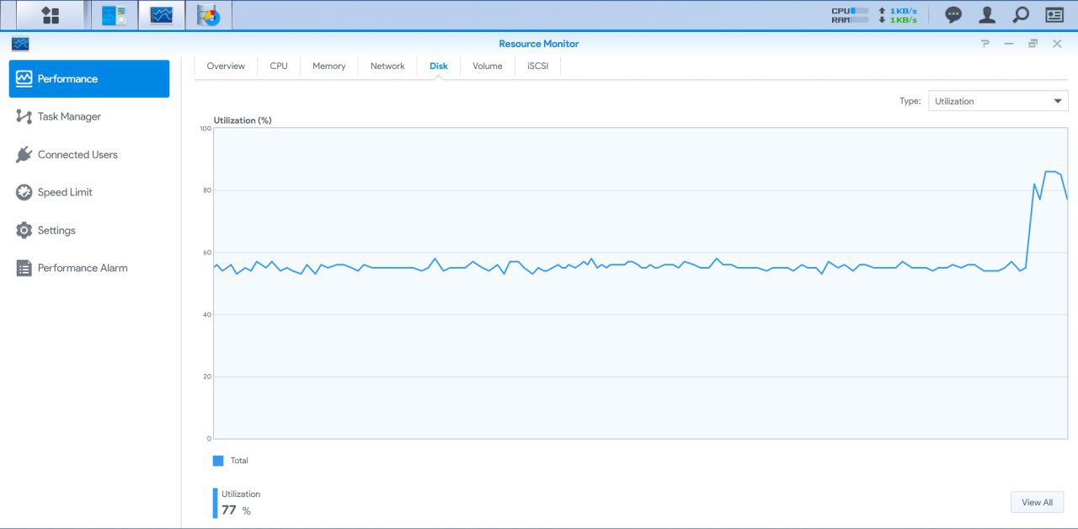
Task: Open the Main Menu grid icon
Action: pos(51,15)
